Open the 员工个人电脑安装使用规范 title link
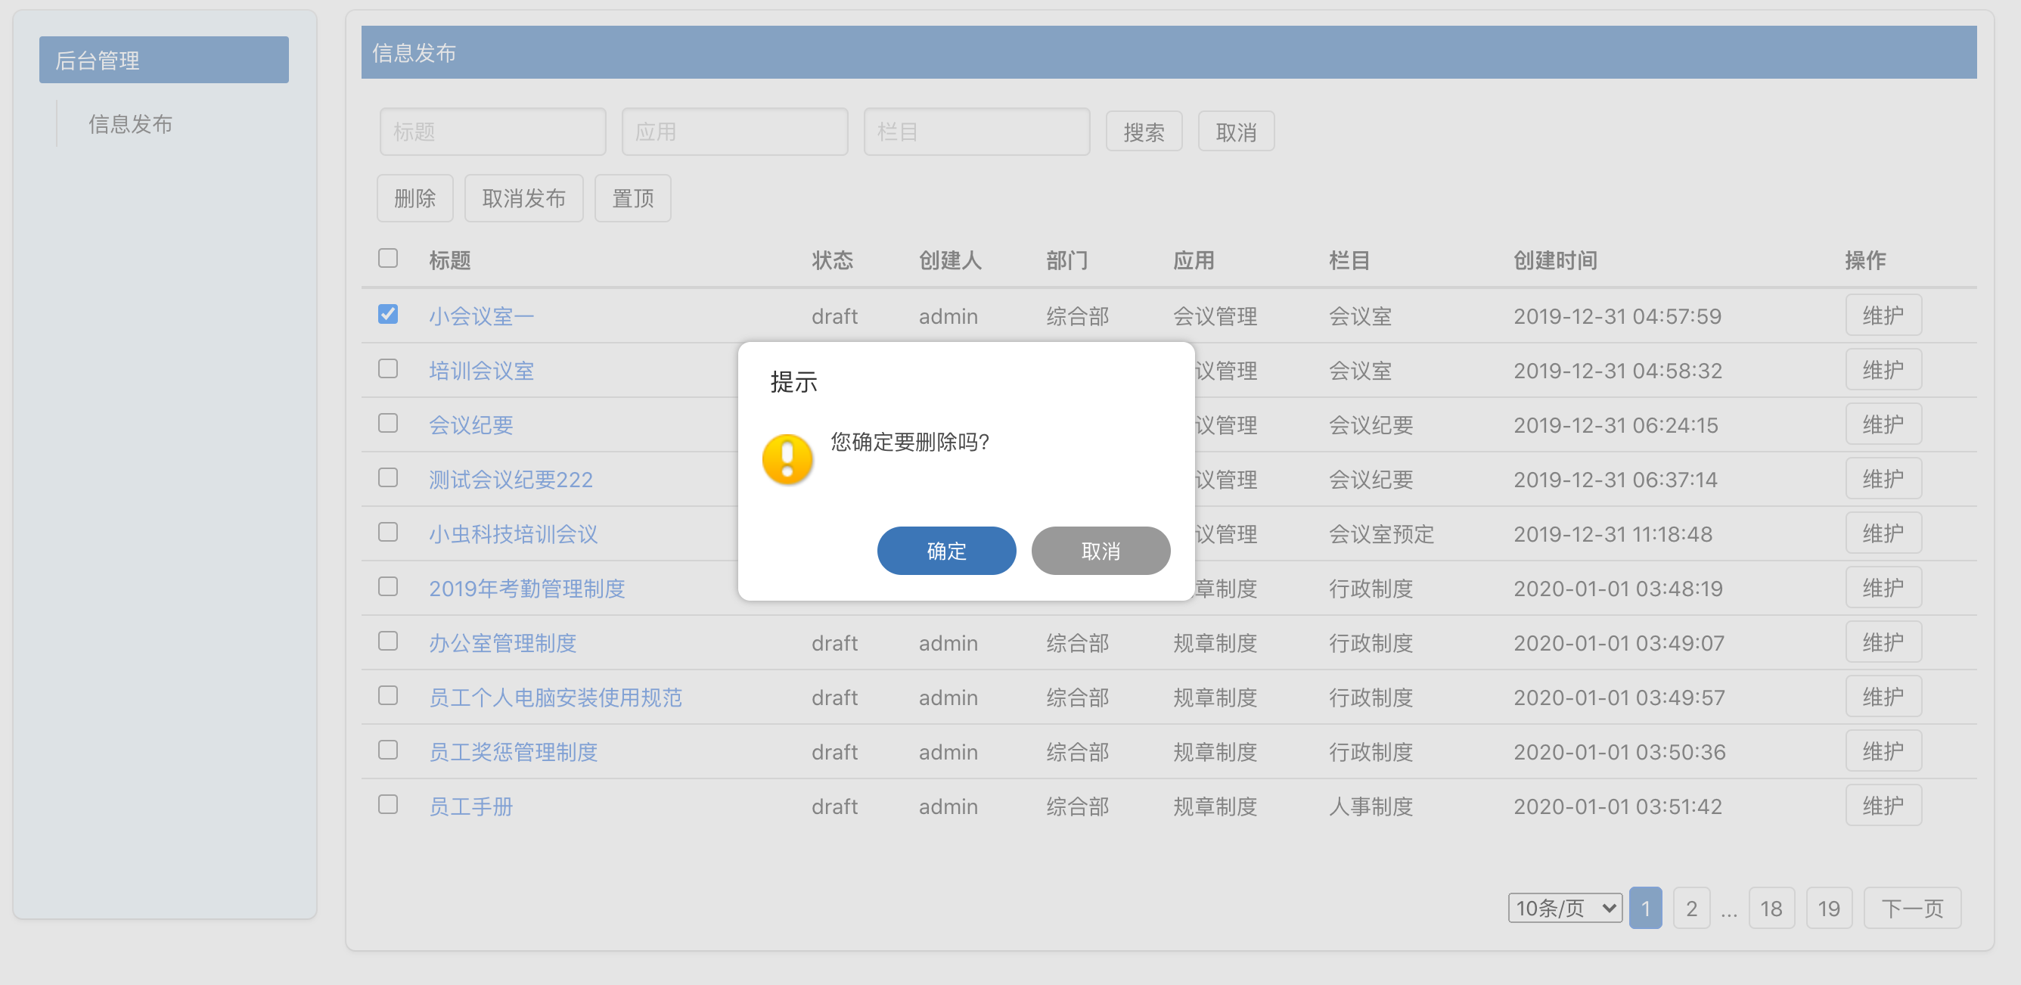The height and width of the screenshot is (985, 2021). click(x=555, y=698)
